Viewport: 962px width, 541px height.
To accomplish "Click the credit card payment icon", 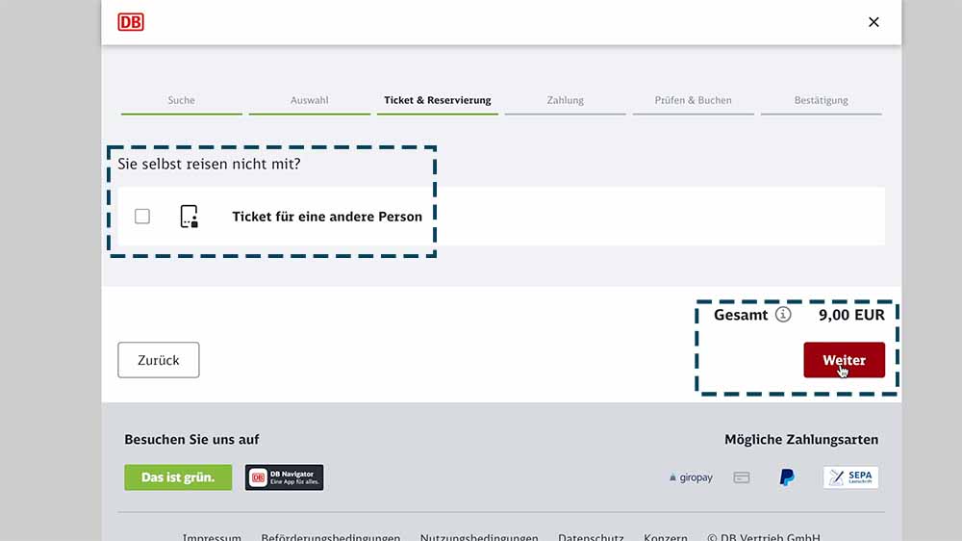I will [742, 477].
